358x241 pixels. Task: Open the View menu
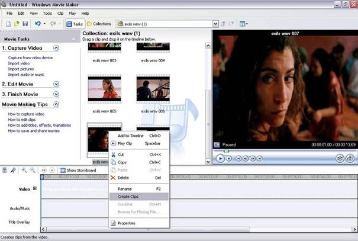34,13
